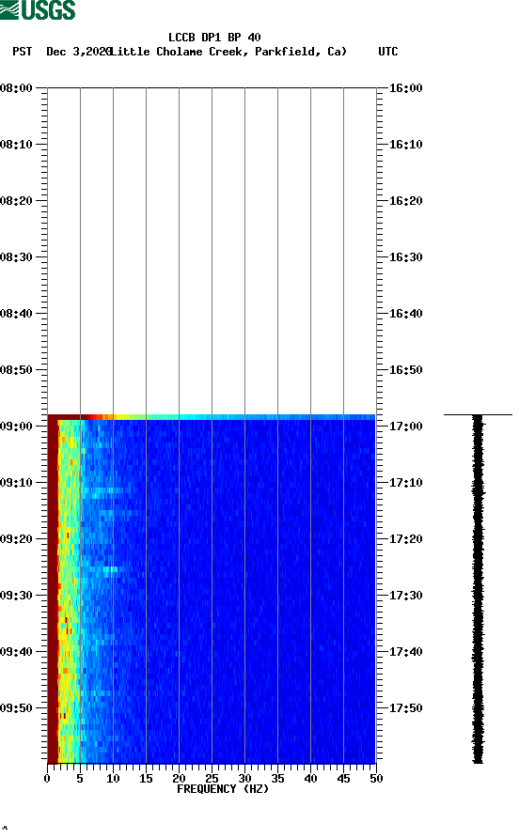Click the '08:40' PST time label
This screenshot has width=519, height=838.
(x=17, y=314)
